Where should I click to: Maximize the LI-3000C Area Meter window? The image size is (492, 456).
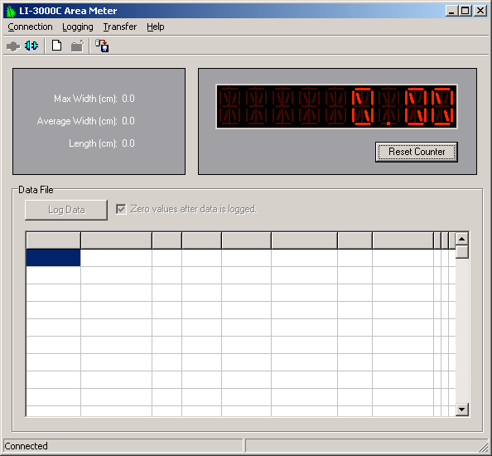465,11
